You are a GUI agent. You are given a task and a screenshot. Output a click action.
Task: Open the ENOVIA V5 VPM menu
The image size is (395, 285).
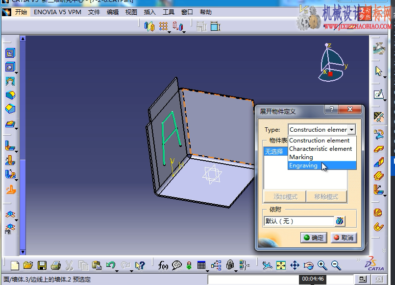tap(57, 12)
